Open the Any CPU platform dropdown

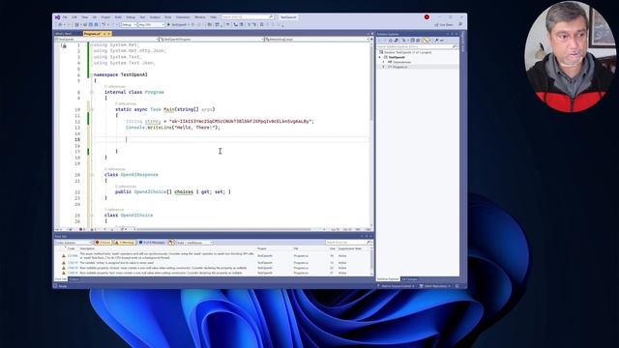[151, 24]
